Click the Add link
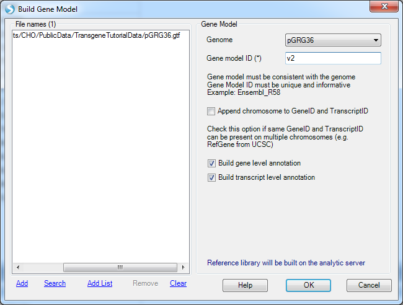The image size is (403, 305). (x=22, y=283)
